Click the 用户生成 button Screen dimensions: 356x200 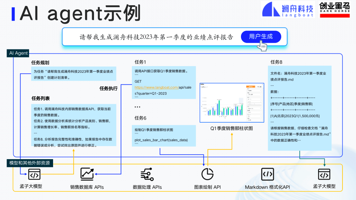click(x=261, y=37)
